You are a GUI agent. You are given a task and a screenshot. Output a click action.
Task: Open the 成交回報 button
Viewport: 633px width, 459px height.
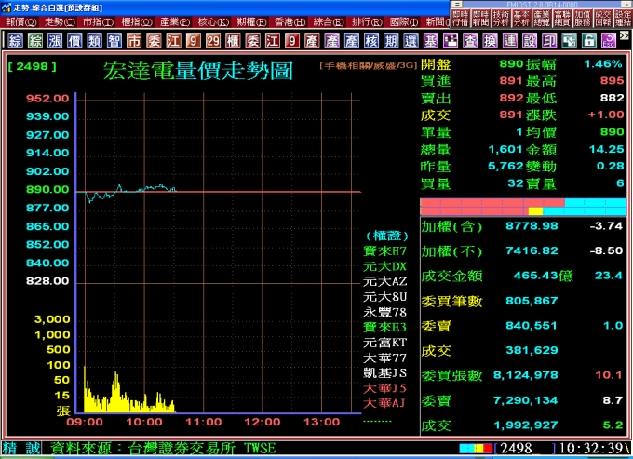[x=602, y=19]
